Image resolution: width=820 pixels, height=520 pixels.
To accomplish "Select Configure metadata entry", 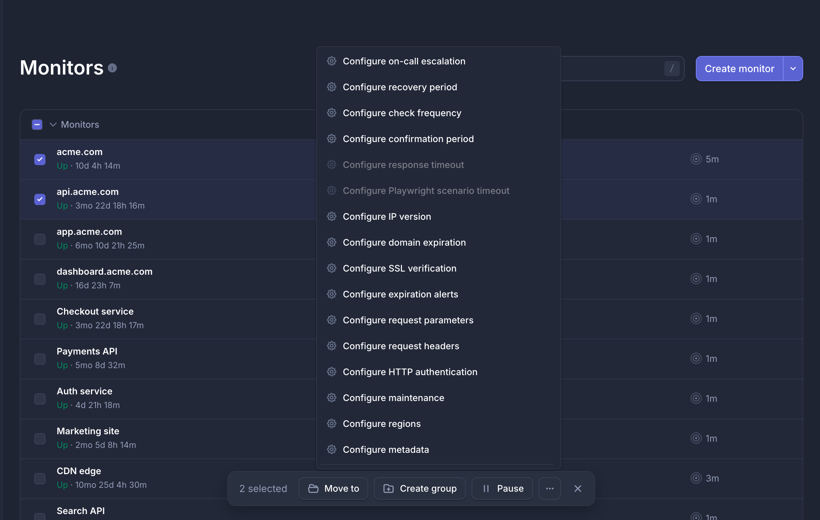I will [x=438, y=450].
